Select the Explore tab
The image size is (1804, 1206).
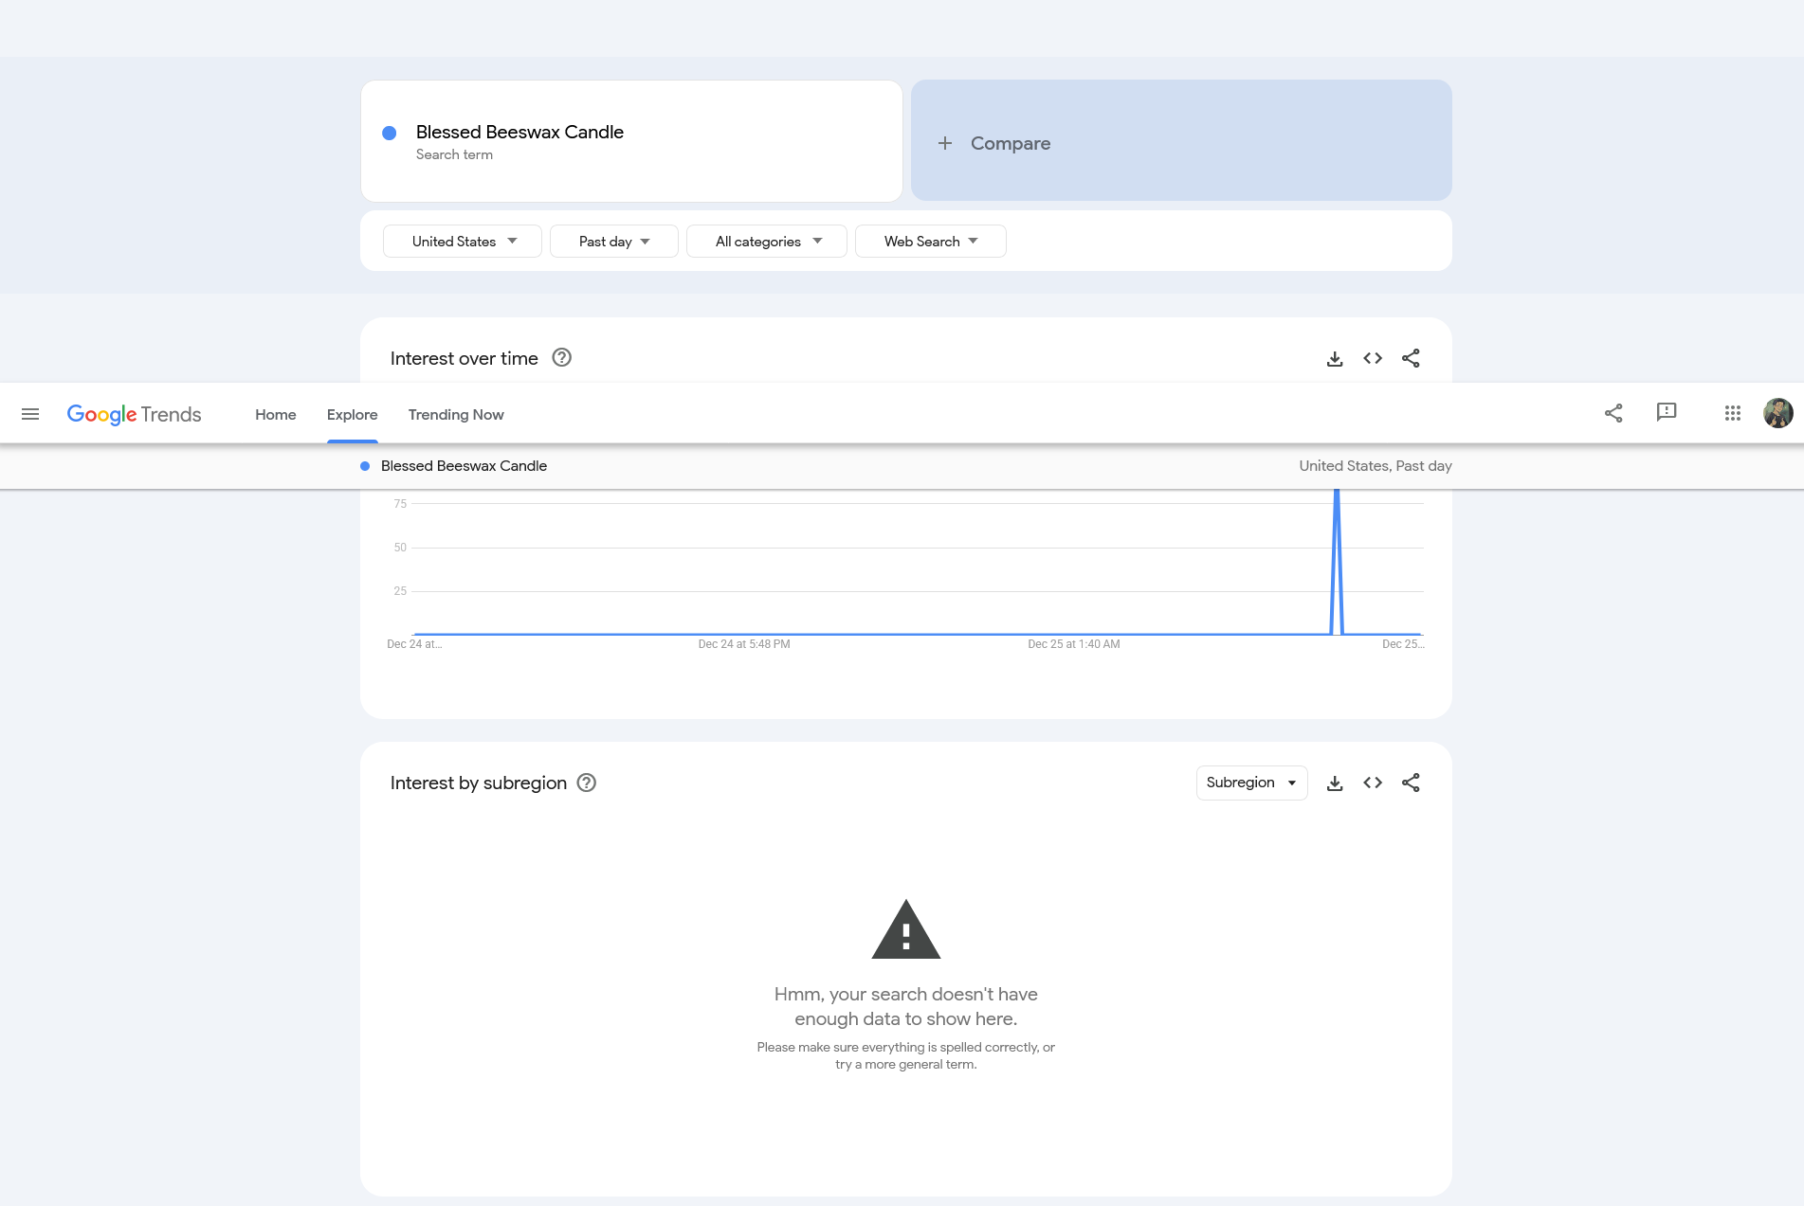(353, 414)
